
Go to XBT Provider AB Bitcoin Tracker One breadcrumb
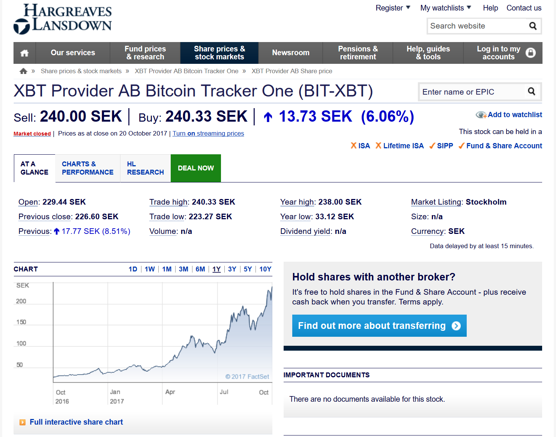point(186,71)
